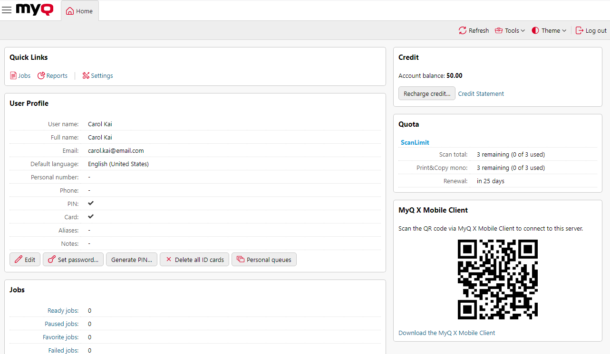Open the Settings quick link icon
This screenshot has width=610, height=354.
(86, 75)
